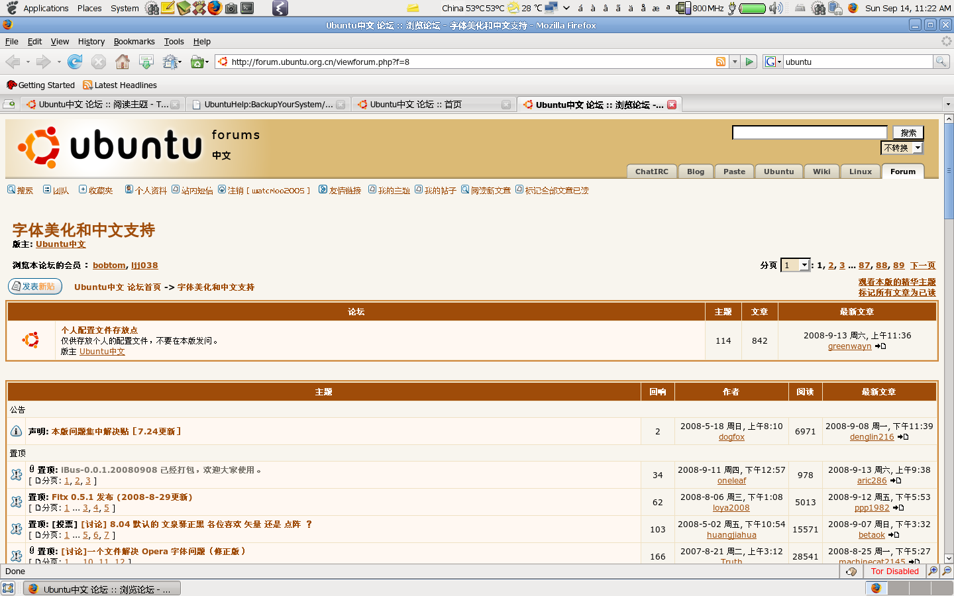The image size is (954, 596).
Task: Open user greenwayn profile link
Action: [x=849, y=346]
